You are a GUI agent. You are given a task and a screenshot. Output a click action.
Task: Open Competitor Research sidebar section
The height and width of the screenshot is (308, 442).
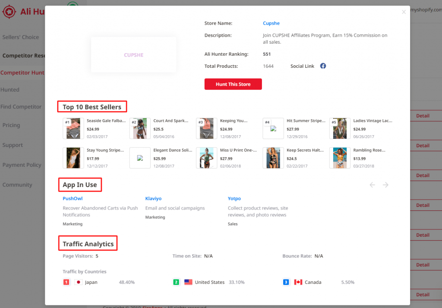coord(23,56)
